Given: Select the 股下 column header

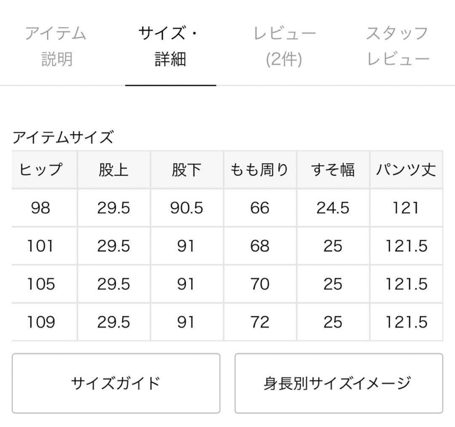Looking at the screenshot, I should 186,170.
